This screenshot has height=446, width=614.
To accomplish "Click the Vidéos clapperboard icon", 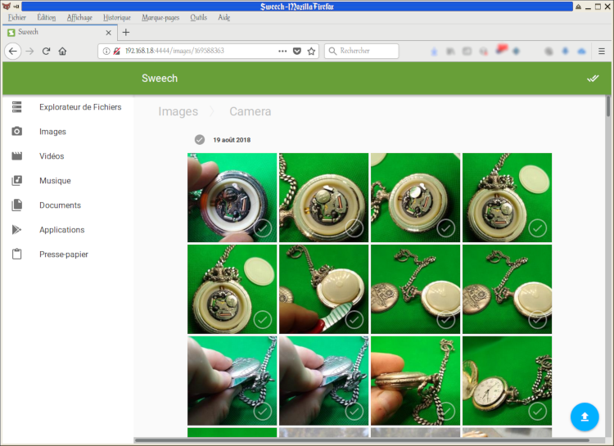I will (x=16, y=155).
